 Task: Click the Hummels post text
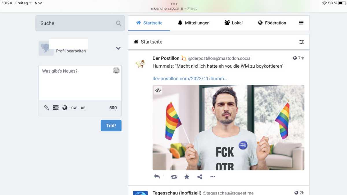[218, 66]
